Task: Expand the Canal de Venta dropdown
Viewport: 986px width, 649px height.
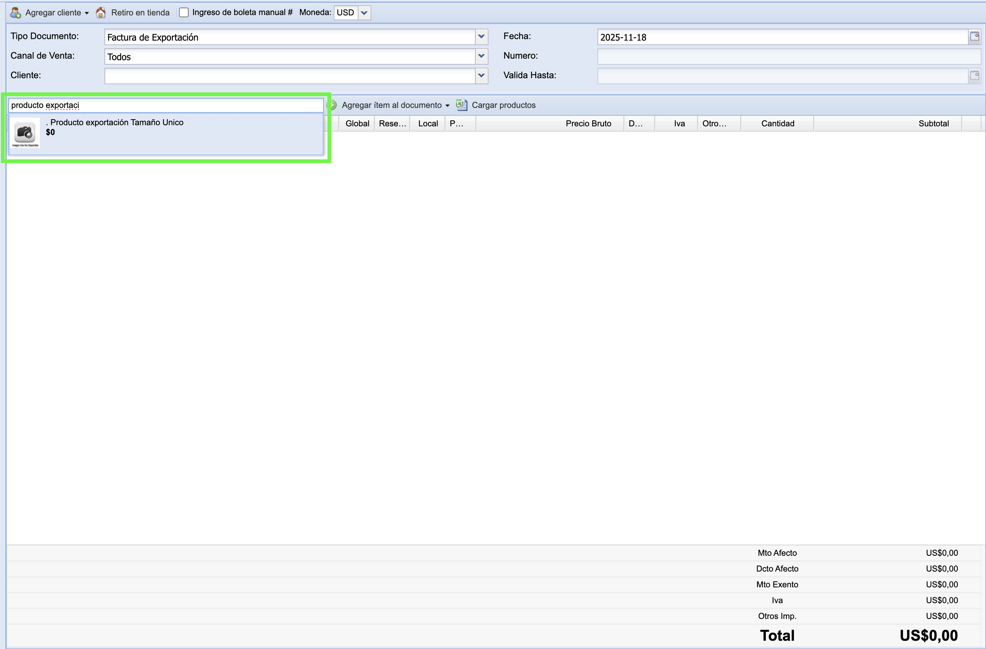Action: click(x=481, y=56)
